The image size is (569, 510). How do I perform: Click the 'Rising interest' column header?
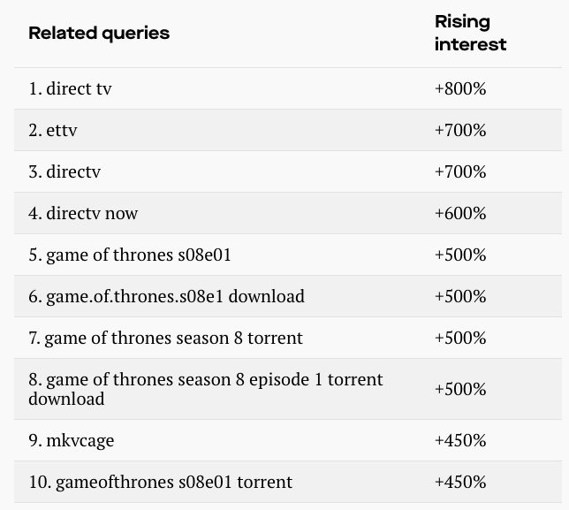470,34
